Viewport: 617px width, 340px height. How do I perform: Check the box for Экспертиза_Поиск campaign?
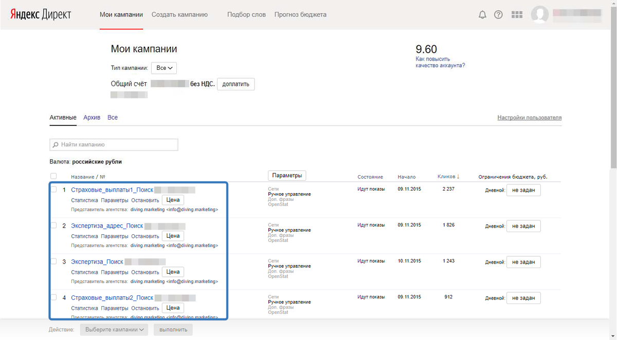coord(53,261)
